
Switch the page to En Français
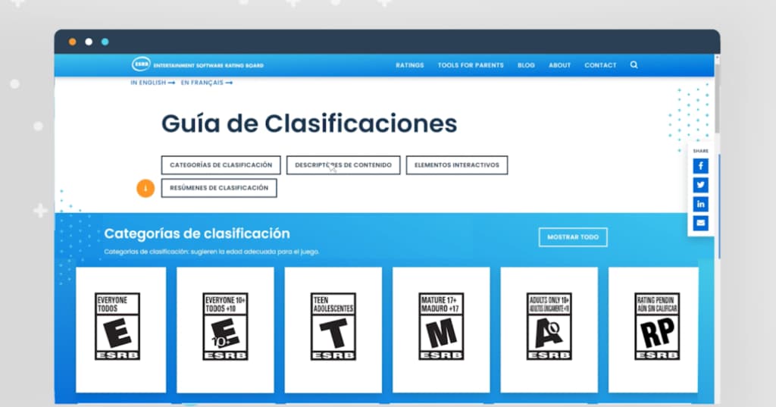point(206,83)
